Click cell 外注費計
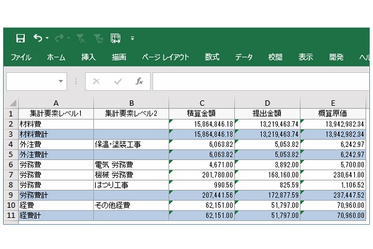Viewport: 373px width, 249px height. point(56,154)
